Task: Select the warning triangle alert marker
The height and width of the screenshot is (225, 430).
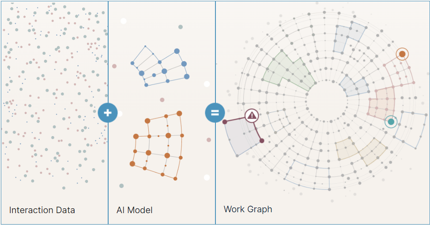Action: point(252,116)
